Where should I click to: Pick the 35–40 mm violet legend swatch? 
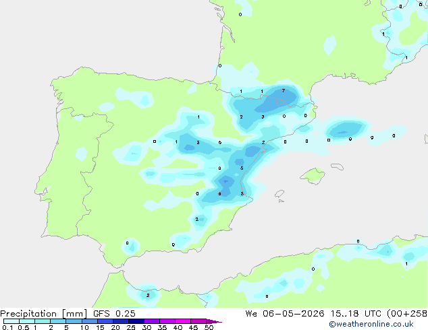point(167,321)
